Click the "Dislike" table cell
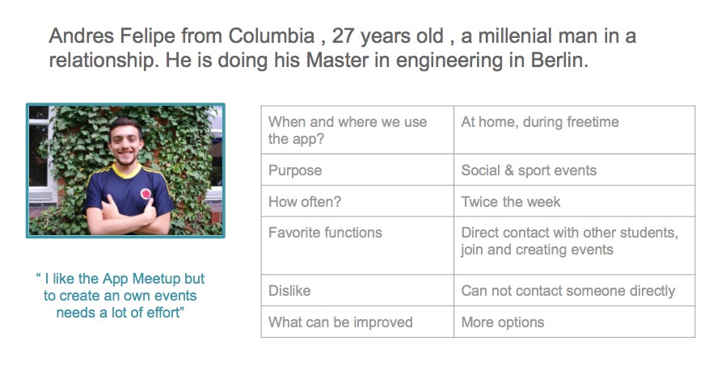 pyautogui.click(x=356, y=291)
